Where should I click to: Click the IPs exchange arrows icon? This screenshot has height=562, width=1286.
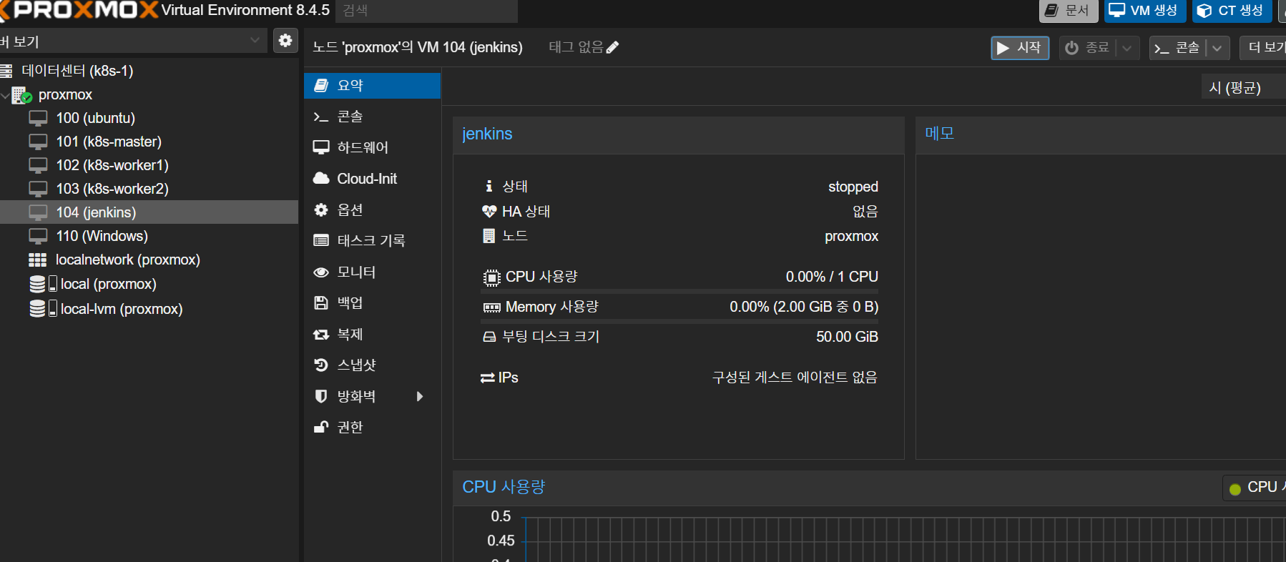click(x=488, y=378)
